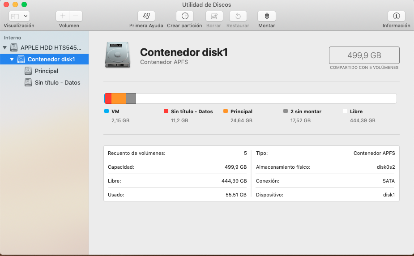Select APPLE HDD disk in sidebar

pos(51,47)
